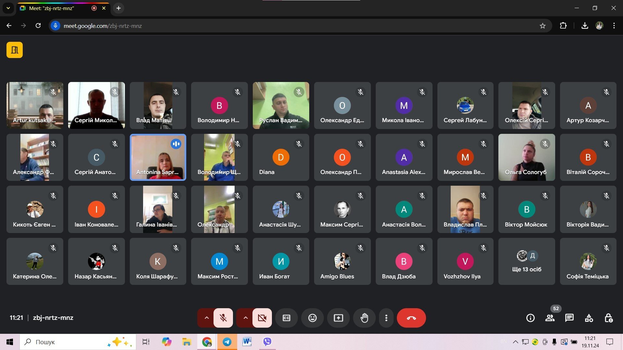Screen dimensions: 623x350
Task: Leave the call with the red hang-up button
Action: point(411,318)
